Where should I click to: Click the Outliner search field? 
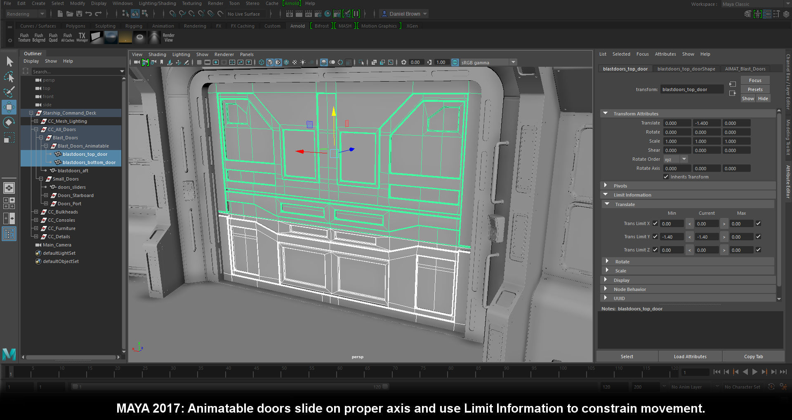point(78,72)
